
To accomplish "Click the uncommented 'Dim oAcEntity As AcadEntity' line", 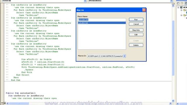I will click(26, 96).
